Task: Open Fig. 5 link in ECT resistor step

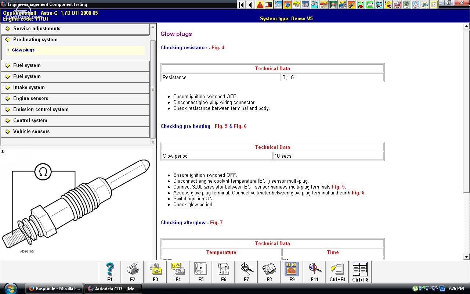Action: click(x=338, y=187)
